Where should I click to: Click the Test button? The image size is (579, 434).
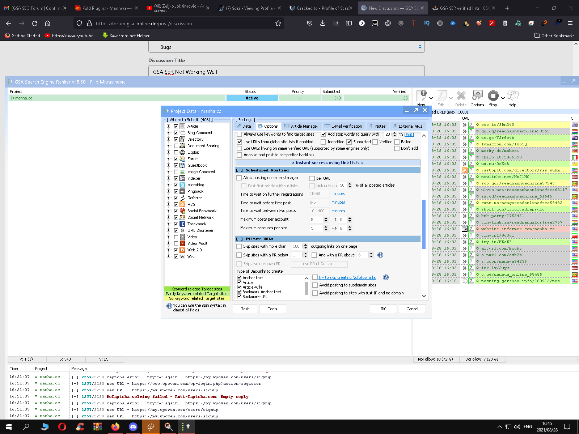245,309
